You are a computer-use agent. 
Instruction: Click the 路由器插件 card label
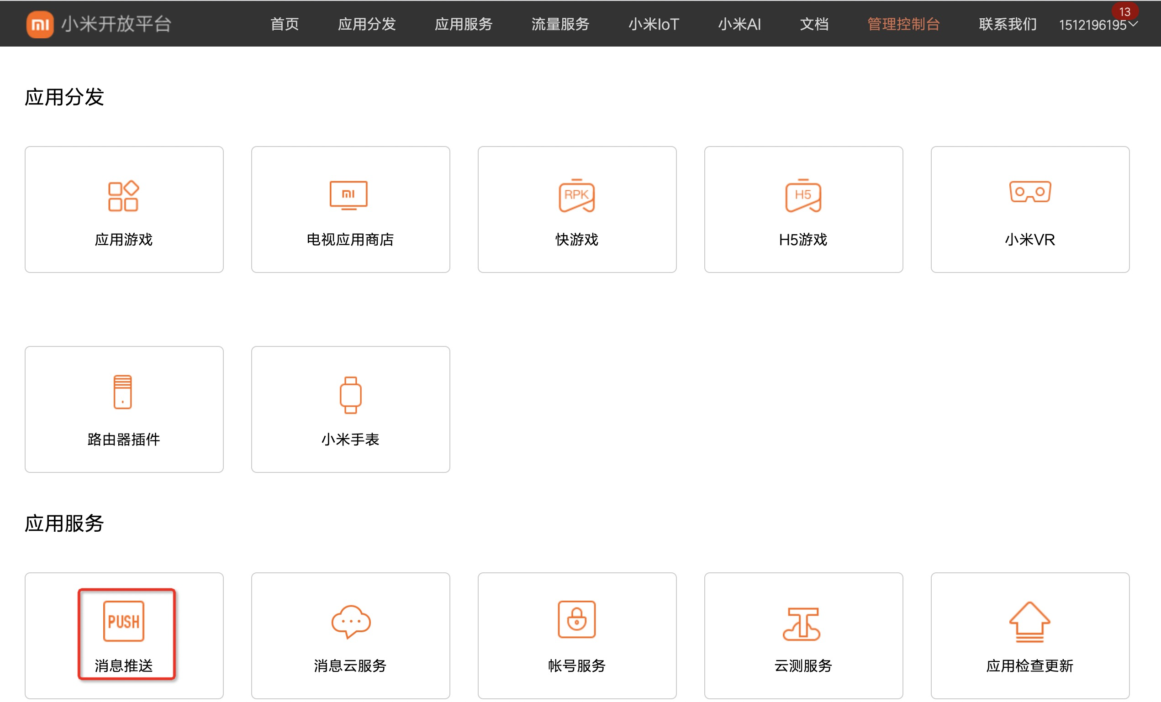pos(123,439)
